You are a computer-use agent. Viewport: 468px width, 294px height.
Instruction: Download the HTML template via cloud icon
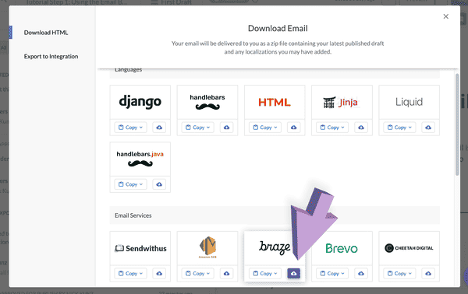point(294,128)
